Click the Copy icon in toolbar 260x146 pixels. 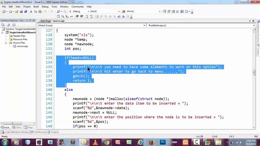click(35, 11)
